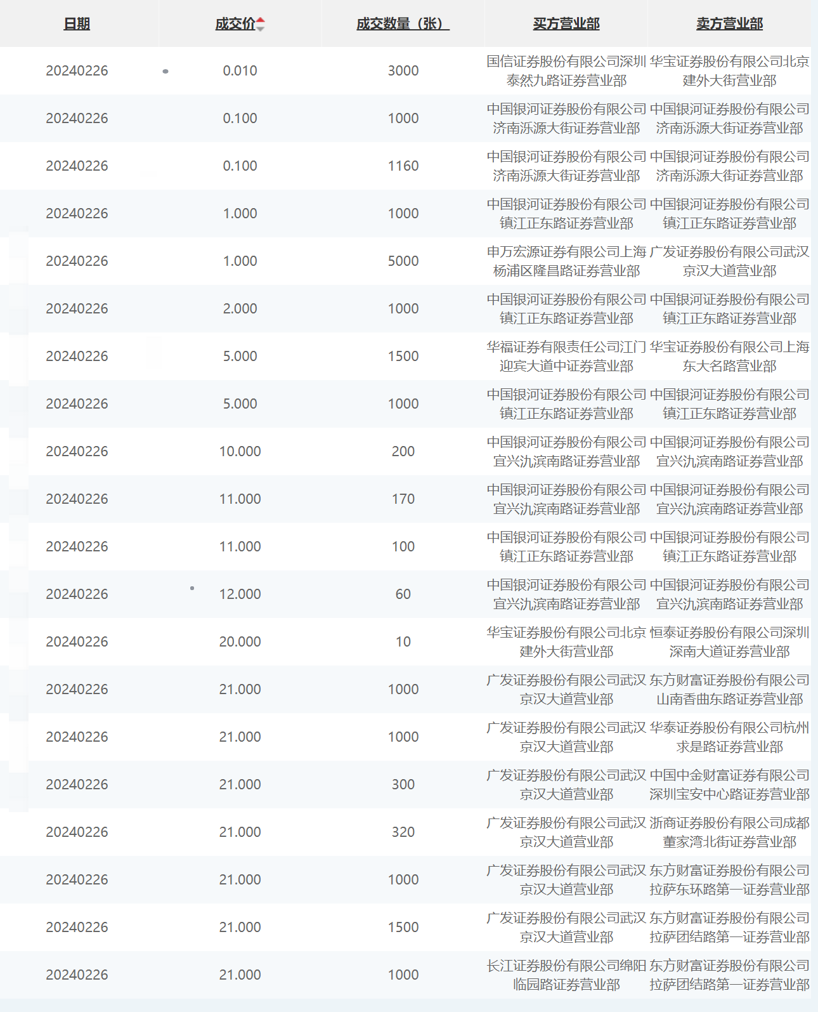Image resolution: width=818 pixels, height=1012 pixels.
Task: Click buyer 华宝证券北京建外大街营业部 in the 20.000 row
Action: 566,642
